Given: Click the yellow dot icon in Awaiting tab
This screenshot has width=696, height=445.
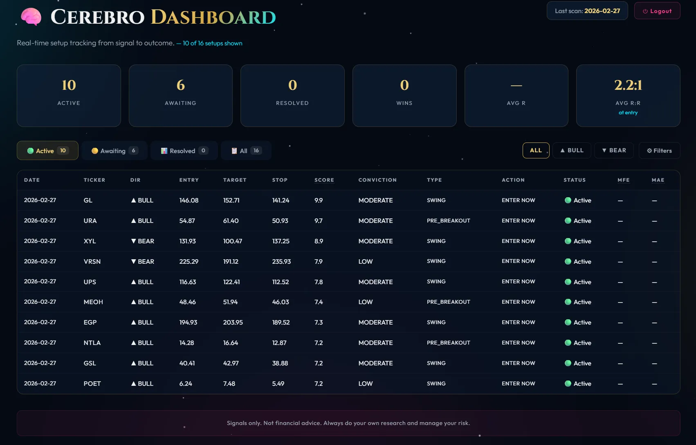Looking at the screenshot, I should (x=95, y=151).
